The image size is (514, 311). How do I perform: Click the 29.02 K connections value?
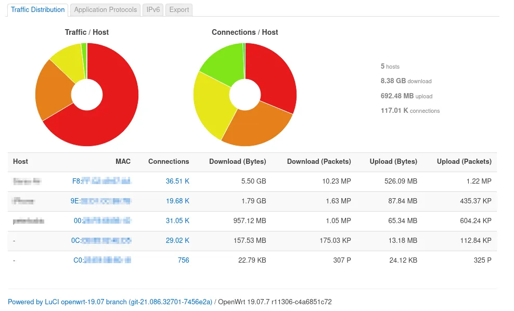tap(177, 240)
